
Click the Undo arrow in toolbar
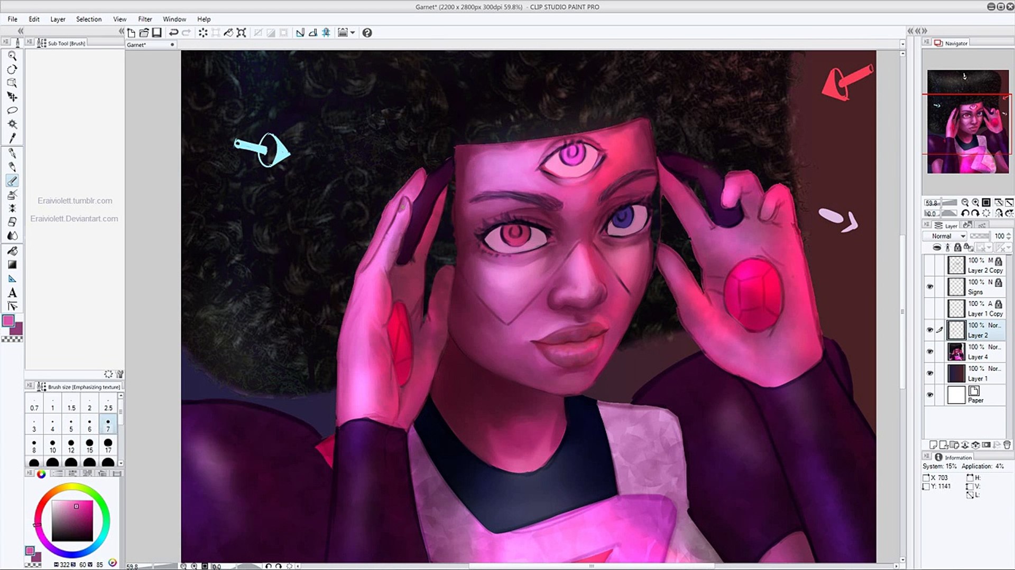(x=173, y=33)
